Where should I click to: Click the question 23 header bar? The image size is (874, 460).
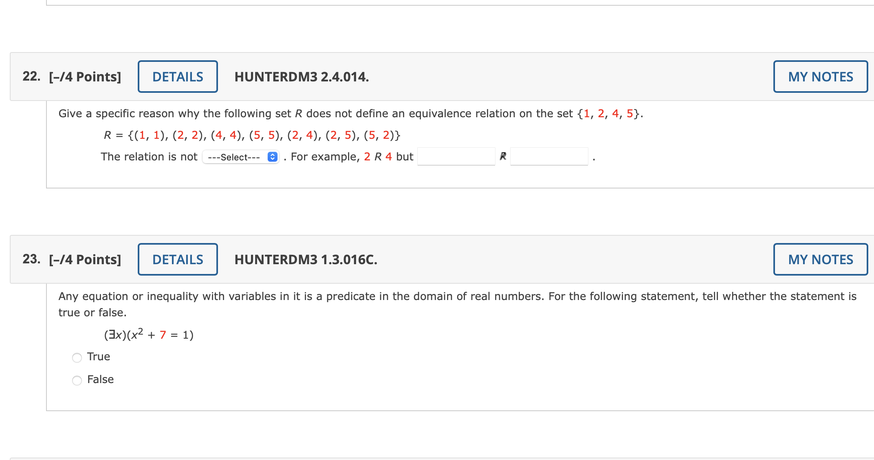click(530, 259)
